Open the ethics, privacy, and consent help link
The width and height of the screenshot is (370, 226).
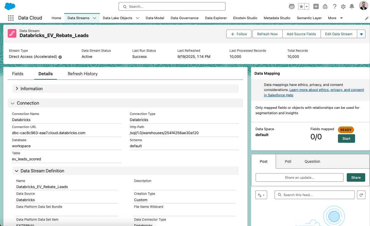coord(326,90)
